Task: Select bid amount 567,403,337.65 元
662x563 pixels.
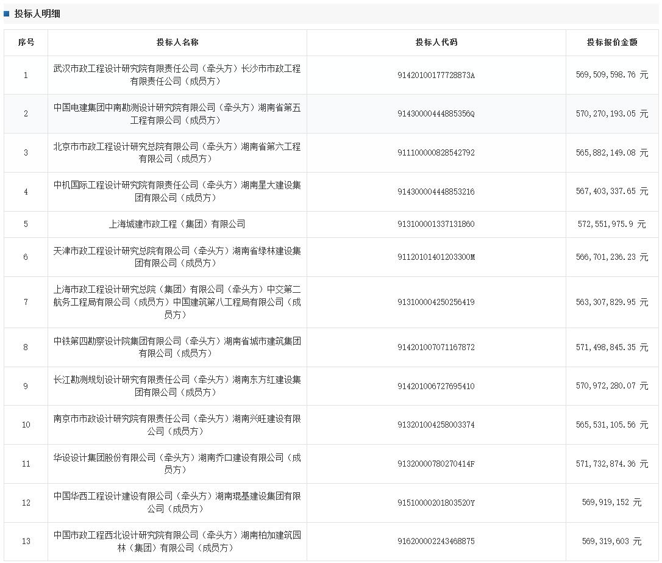Action: click(612, 192)
